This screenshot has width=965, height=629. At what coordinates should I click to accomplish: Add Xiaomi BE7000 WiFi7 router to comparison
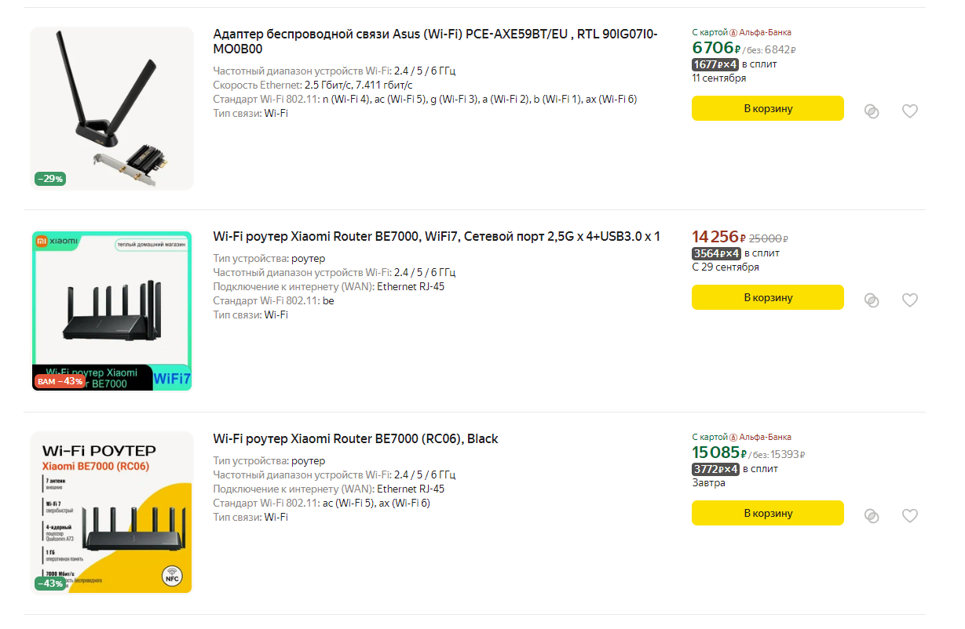click(872, 300)
